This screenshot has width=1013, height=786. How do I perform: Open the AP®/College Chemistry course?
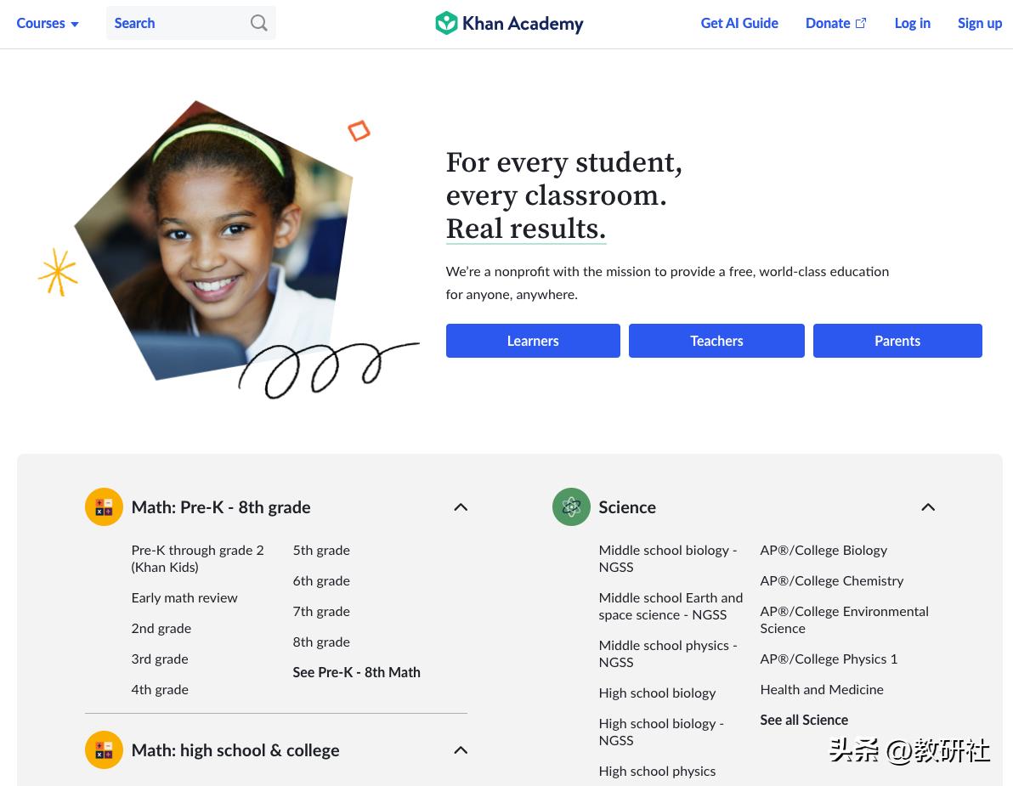tap(831, 580)
